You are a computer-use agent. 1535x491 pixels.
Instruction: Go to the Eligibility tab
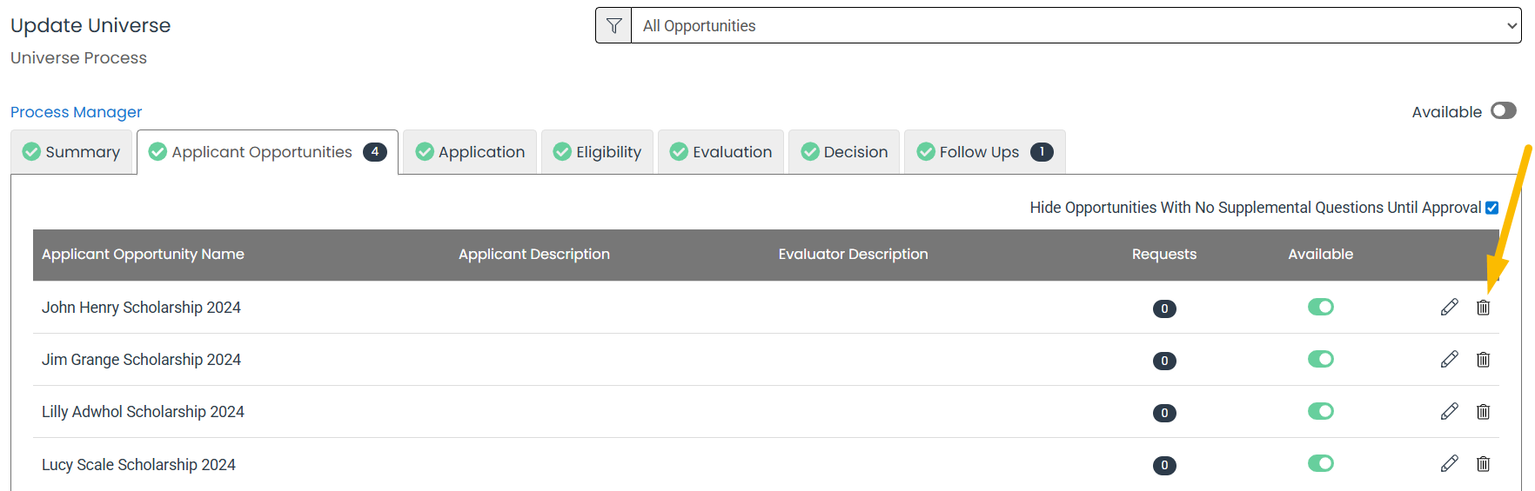(x=597, y=152)
